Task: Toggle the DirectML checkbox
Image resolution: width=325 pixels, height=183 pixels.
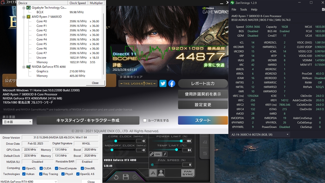Action: (x=82, y=168)
